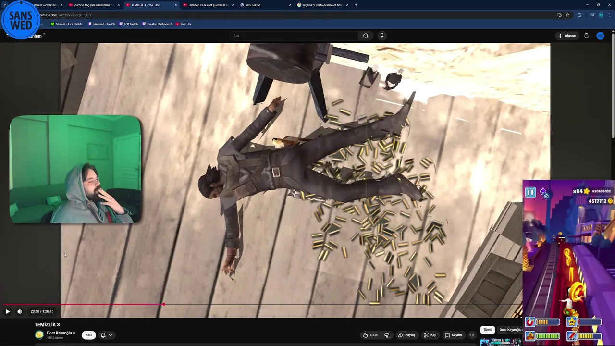This screenshot has height=346, width=615.
Task: Click the Klip clip button
Action: click(430, 335)
